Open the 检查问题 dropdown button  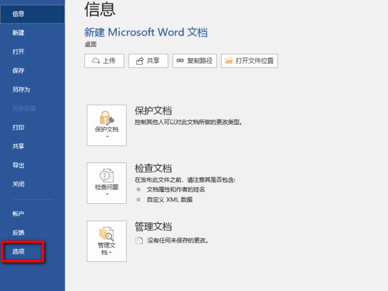(x=107, y=183)
